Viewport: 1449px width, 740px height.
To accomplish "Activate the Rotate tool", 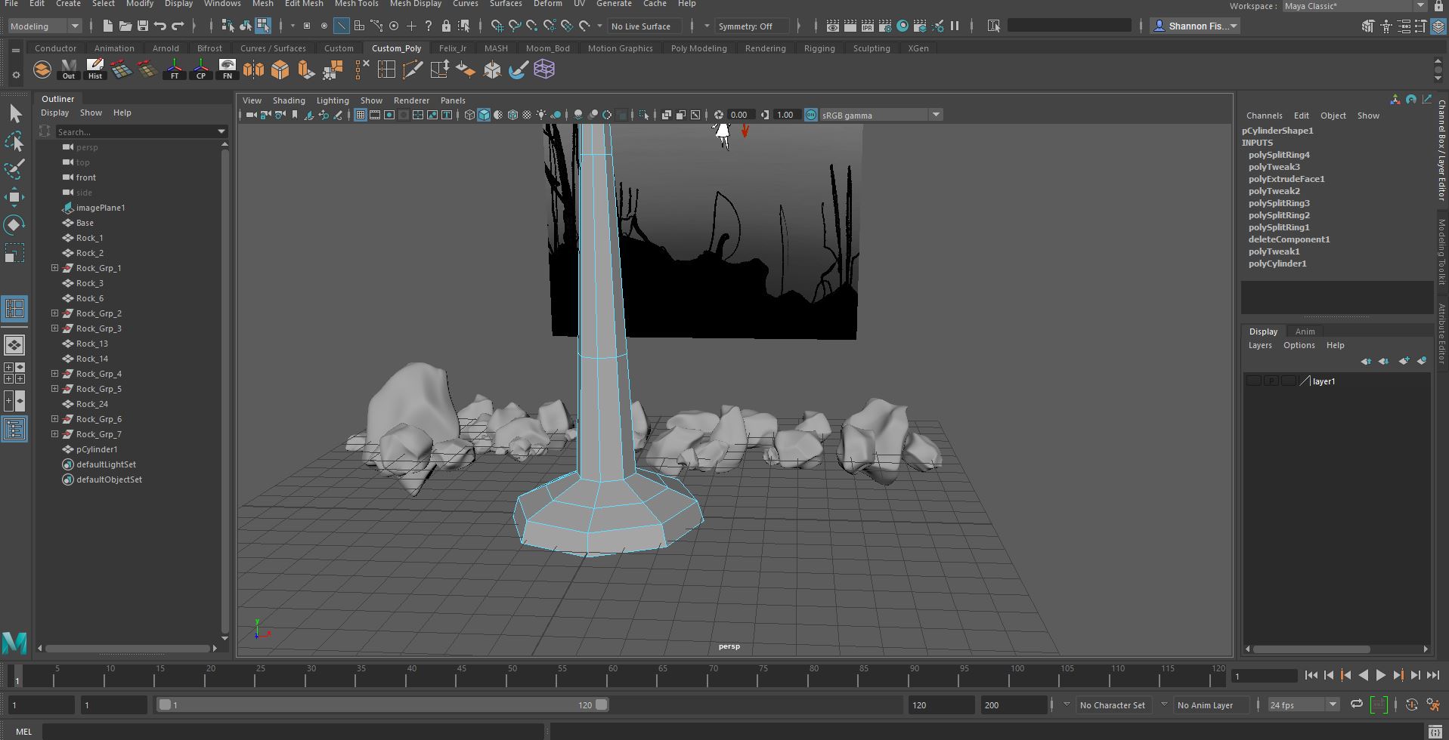I will click(15, 224).
